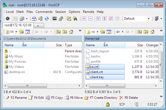Click remote panel horizontal scrollbar thumb
Image resolution: width=166 pixels, height=110 pixels.
[x=107, y=86]
